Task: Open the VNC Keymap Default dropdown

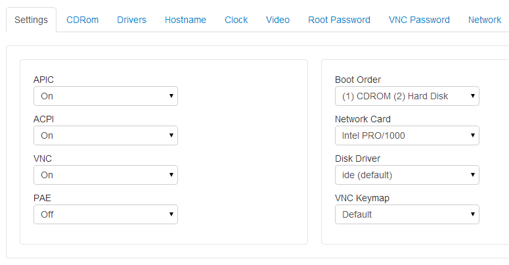Action: [x=407, y=214]
